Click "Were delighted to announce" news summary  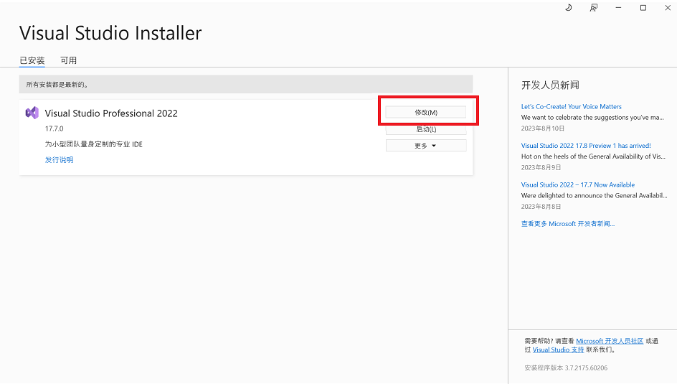[594, 196]
